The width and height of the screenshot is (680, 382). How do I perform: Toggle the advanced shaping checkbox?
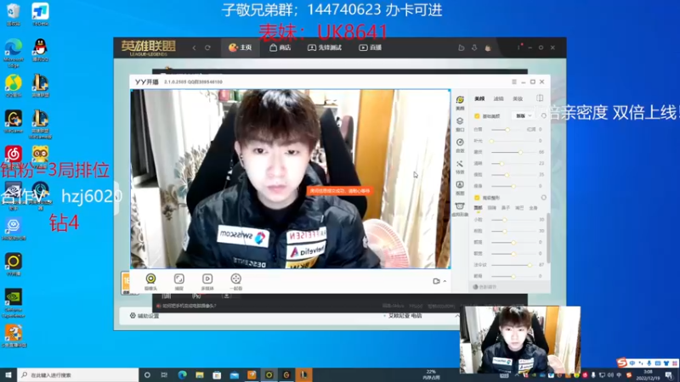click(x=477, y=198)
